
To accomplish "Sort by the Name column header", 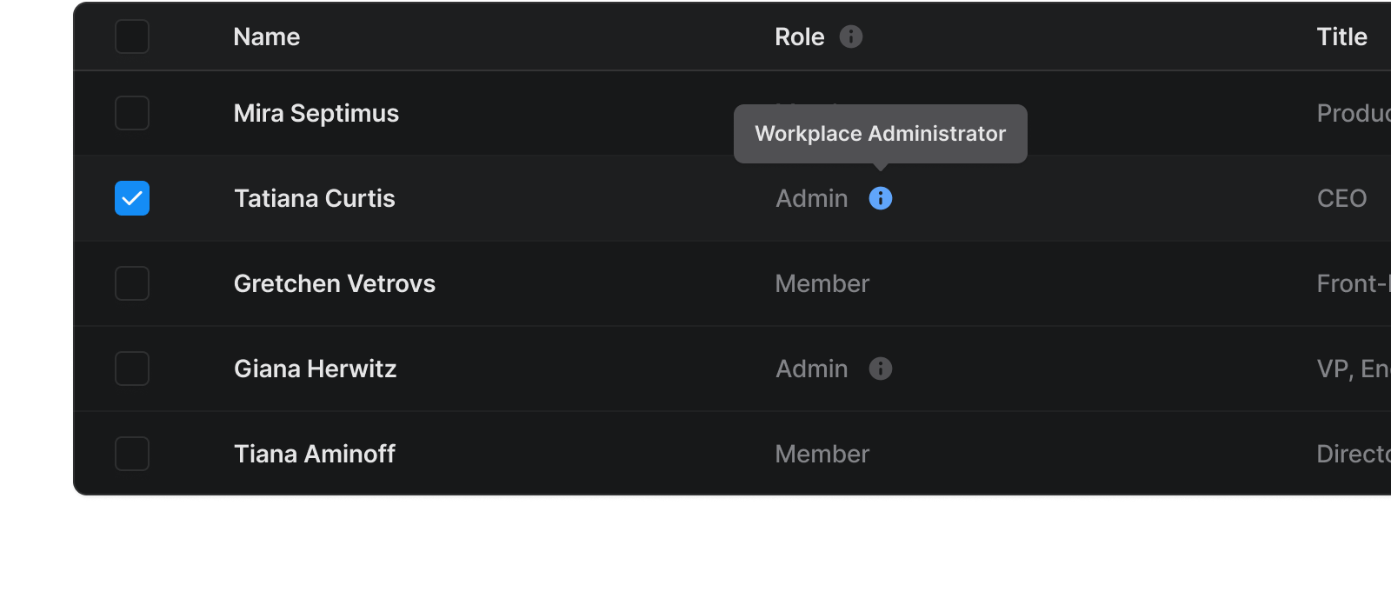I will coord(267,37).
